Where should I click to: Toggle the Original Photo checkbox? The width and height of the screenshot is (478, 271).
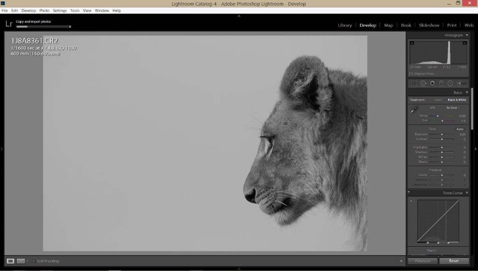coord(411,74)
